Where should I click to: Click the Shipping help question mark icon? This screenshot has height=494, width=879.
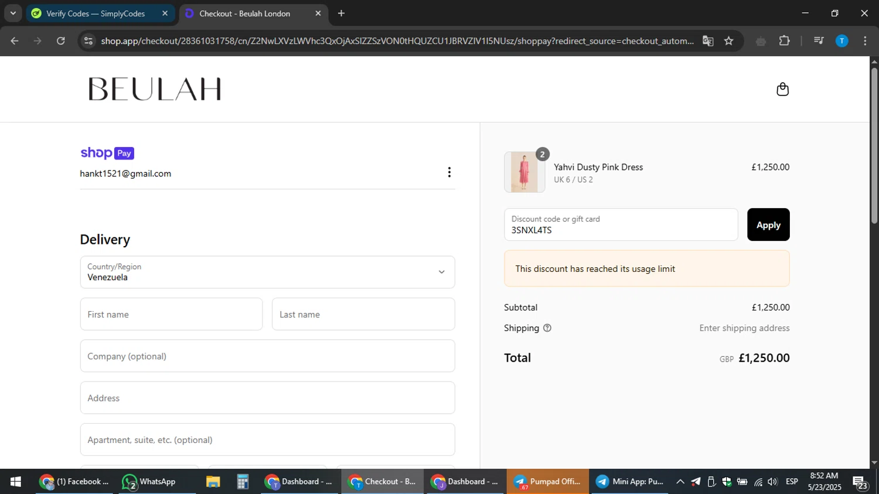click(547, 328)
